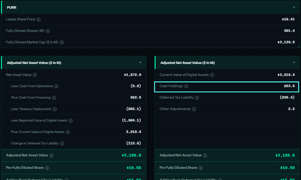Open info for Less: Reported Value of Digital Assets

70,121
